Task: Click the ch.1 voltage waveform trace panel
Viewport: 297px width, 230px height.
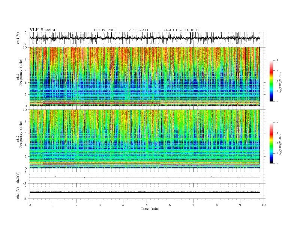Action: pos(147,38)
